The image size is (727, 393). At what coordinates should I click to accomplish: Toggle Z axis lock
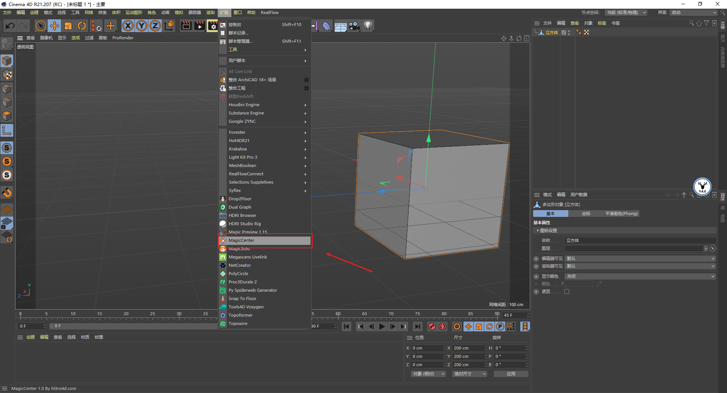pyautogui.click(x=155, y=26)
